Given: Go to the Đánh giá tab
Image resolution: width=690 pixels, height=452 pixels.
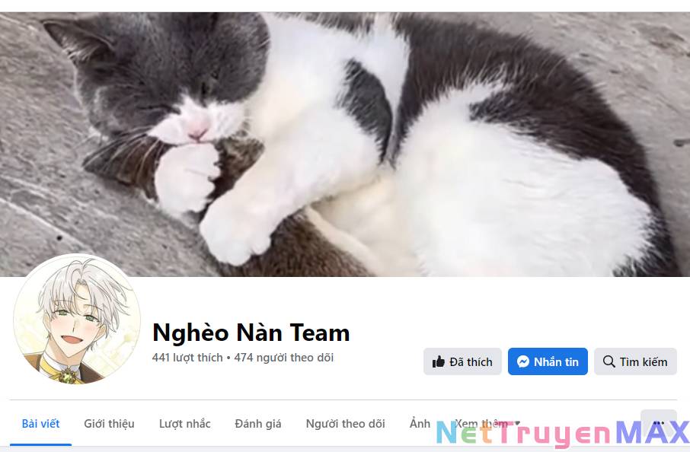Looking at the screenshot, I should pyautogui.click(x=258, y=423).
